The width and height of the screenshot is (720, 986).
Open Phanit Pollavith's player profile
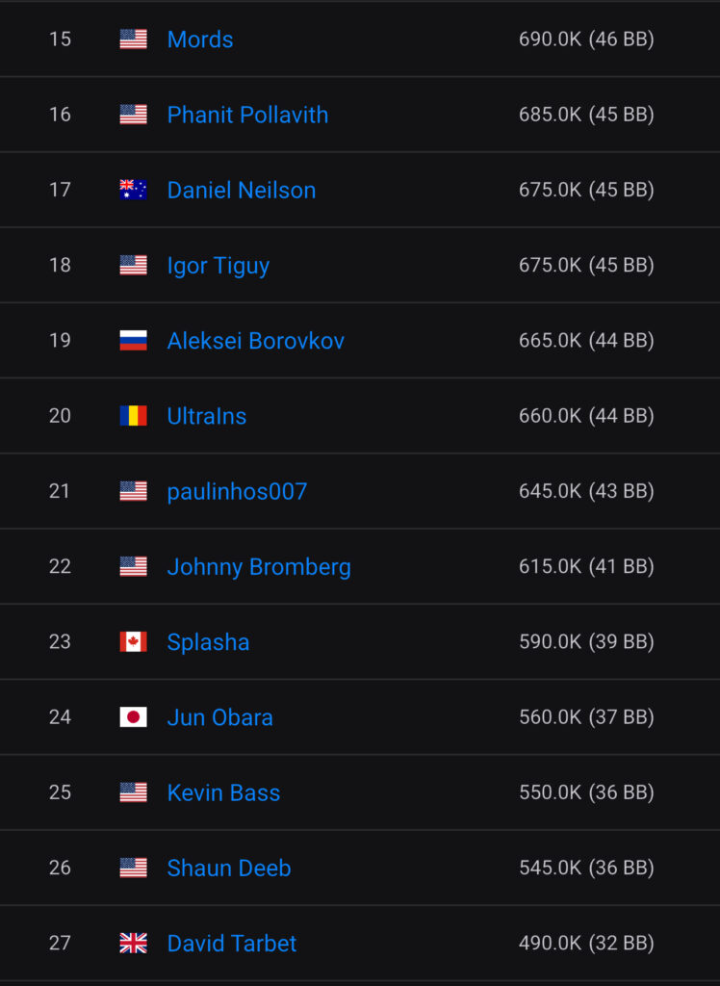point(247,115)
